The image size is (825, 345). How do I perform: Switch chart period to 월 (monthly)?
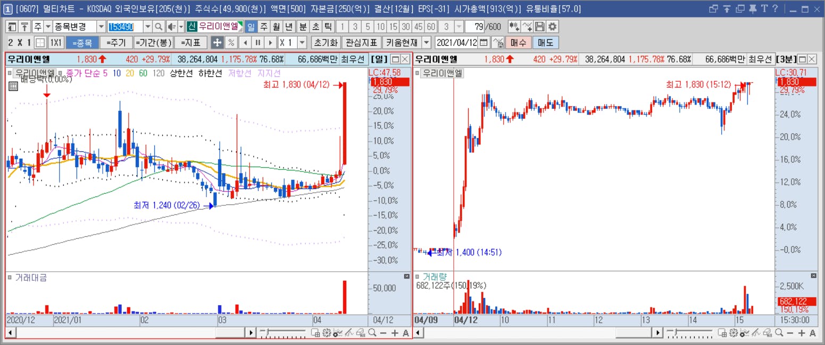(x=276, y=27)
